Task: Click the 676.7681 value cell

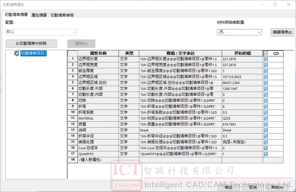Action: click(x=242, y=124)
